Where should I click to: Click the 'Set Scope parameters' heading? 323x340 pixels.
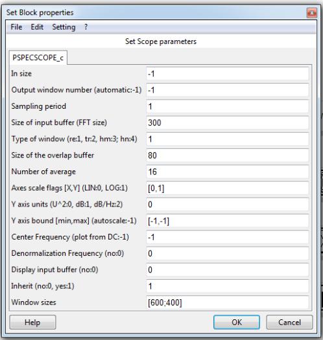161,41
